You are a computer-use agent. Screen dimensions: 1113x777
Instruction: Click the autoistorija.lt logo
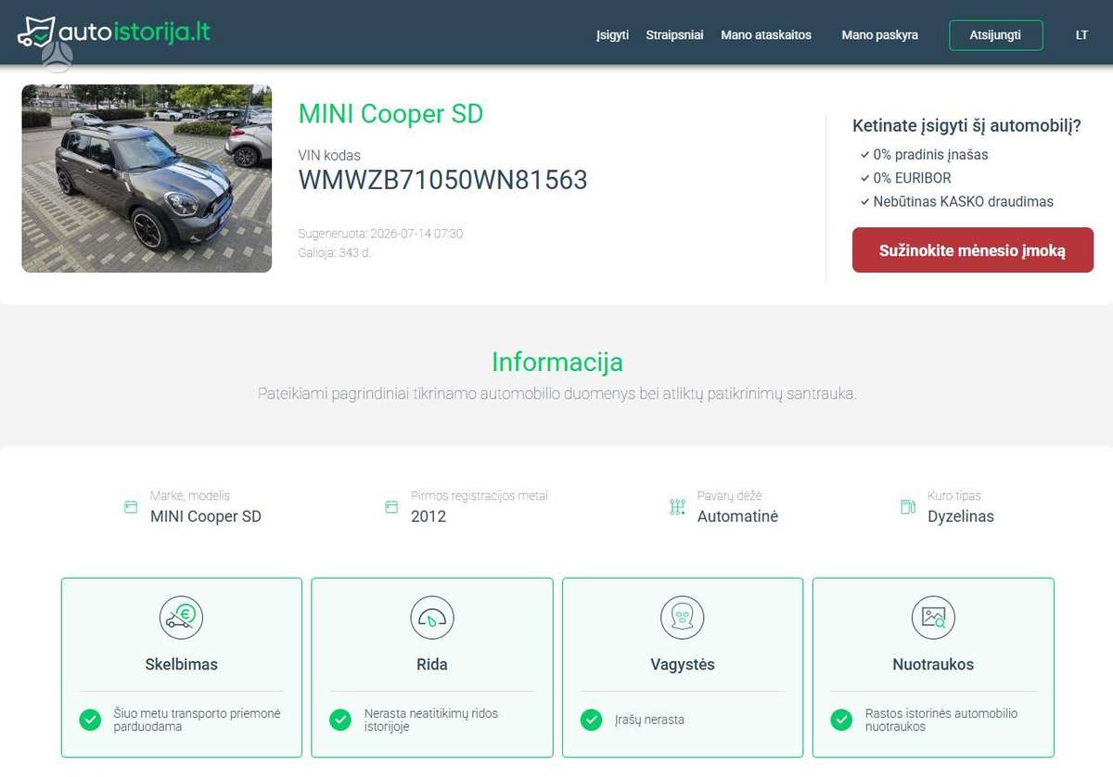[x=113, y=32]
